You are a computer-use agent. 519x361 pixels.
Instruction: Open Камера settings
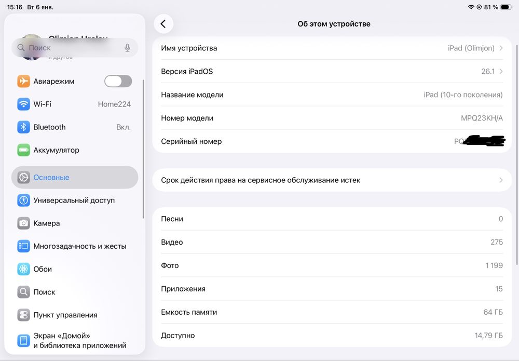tap(74, 223)
